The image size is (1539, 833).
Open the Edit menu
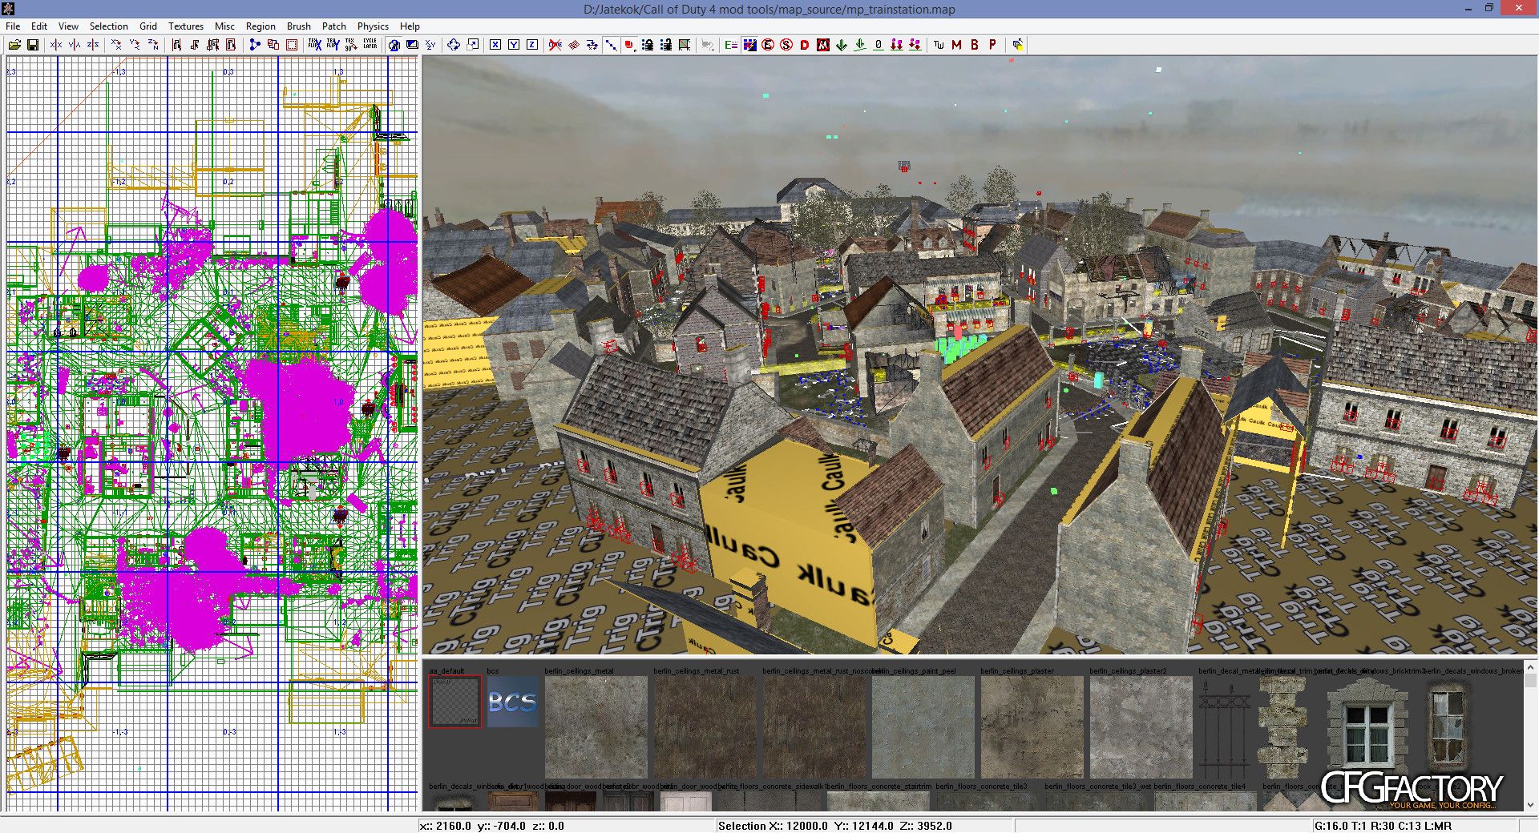click(39, 26)
